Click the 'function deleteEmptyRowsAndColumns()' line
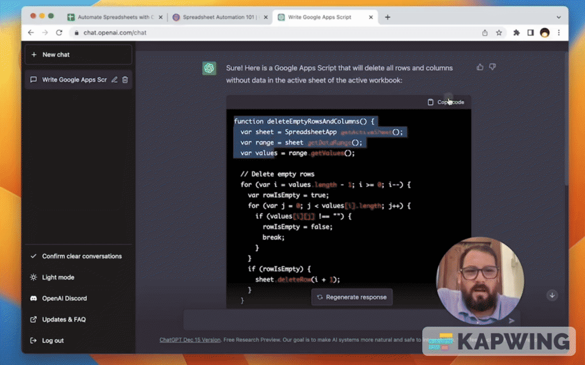The height and width of the screenshot is (365, 585). tap(304, 121)
